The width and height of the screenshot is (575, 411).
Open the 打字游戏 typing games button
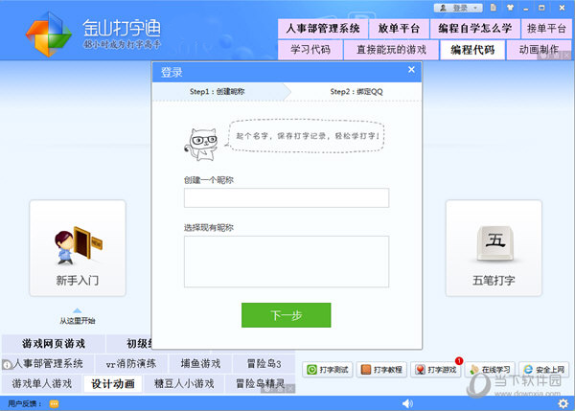tap(436, 370)
